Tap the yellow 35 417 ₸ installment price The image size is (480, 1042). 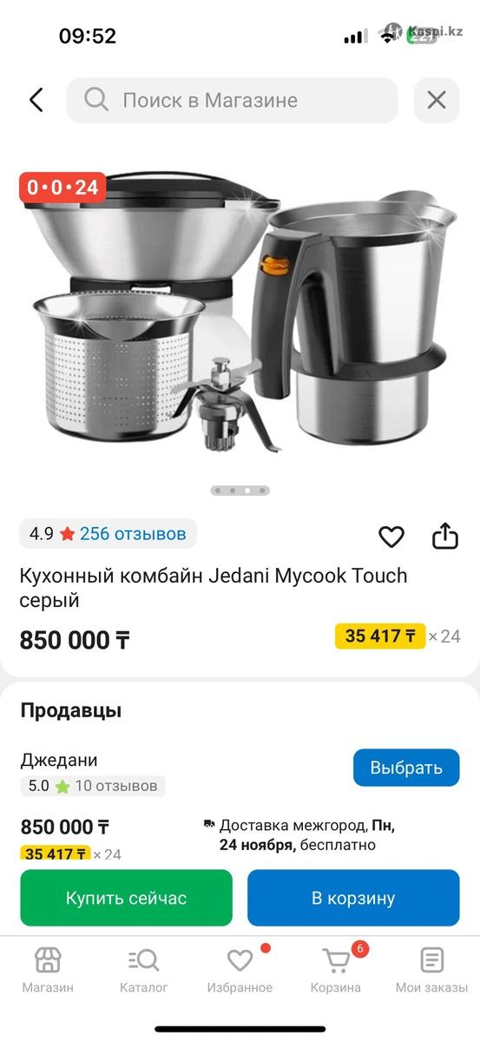point(380,636)
